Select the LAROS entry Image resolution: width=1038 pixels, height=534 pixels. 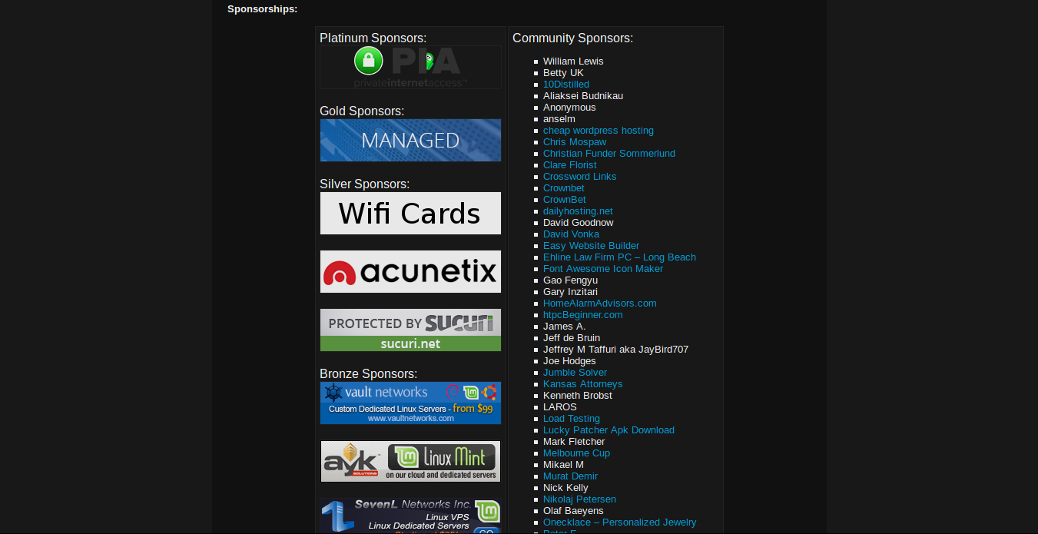(560, 407)
